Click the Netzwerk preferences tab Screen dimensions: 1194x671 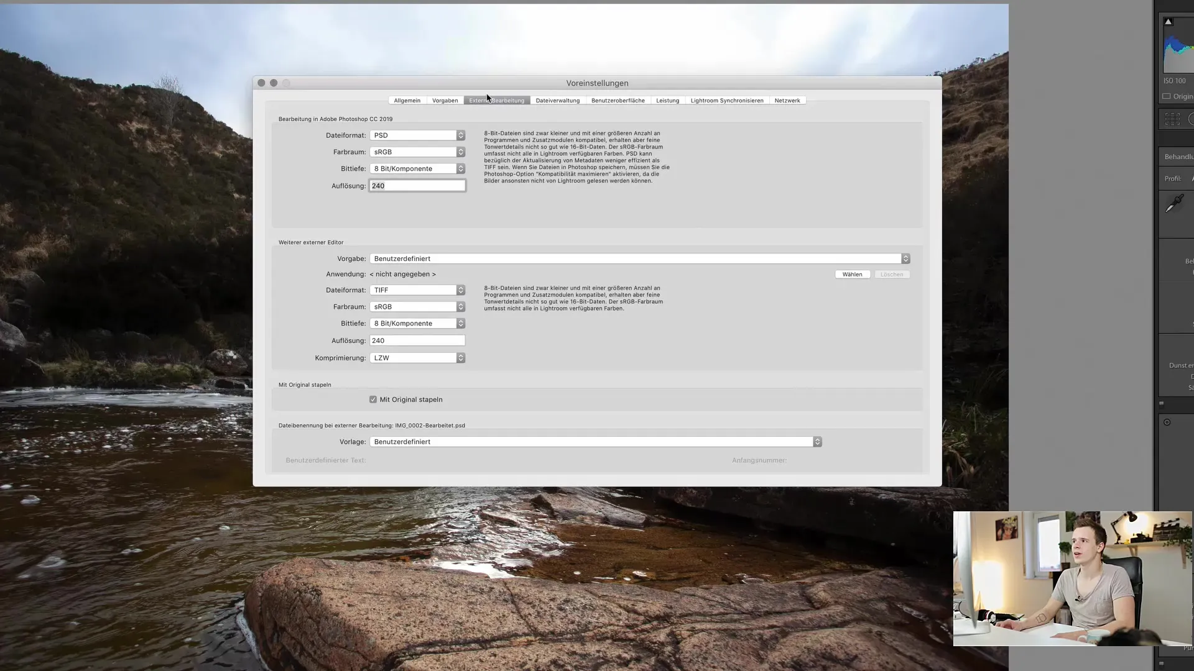coord(787,100)
